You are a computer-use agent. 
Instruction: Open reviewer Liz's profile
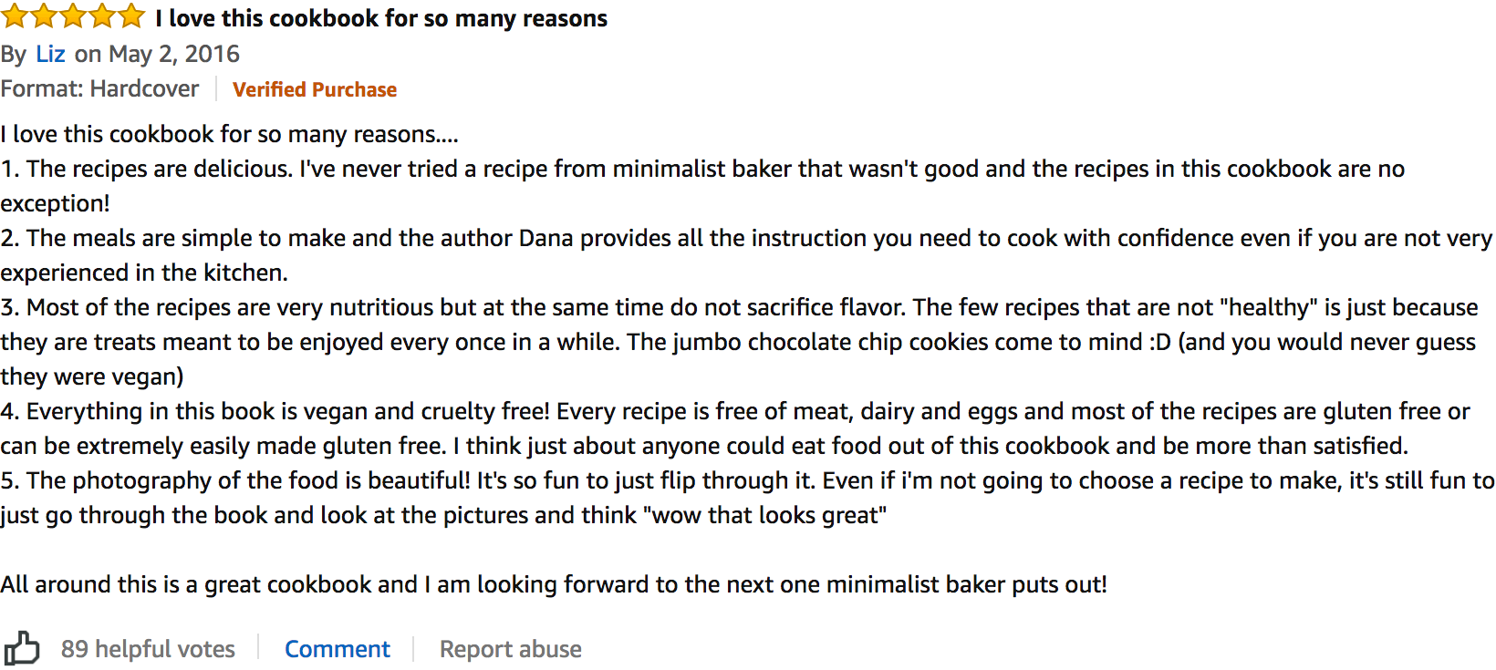[51, 54]
